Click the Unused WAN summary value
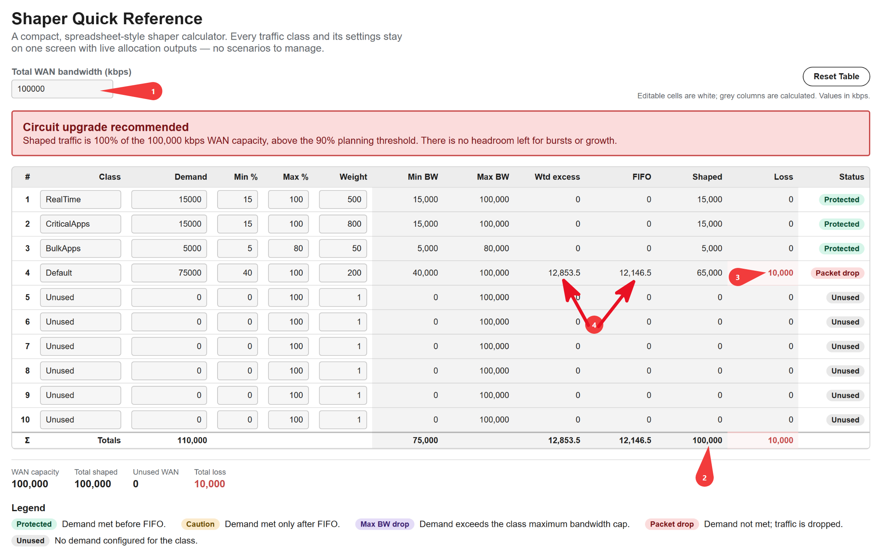Image resolution: width=884 pixels, height=554 pixels. (136, 484)
